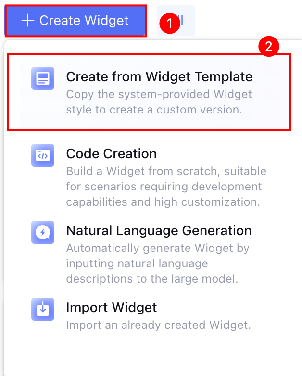Click the red number 2 badge
The height and width of the screenshot is (376, 302).
pyautogui.click(x=269, y=47)
